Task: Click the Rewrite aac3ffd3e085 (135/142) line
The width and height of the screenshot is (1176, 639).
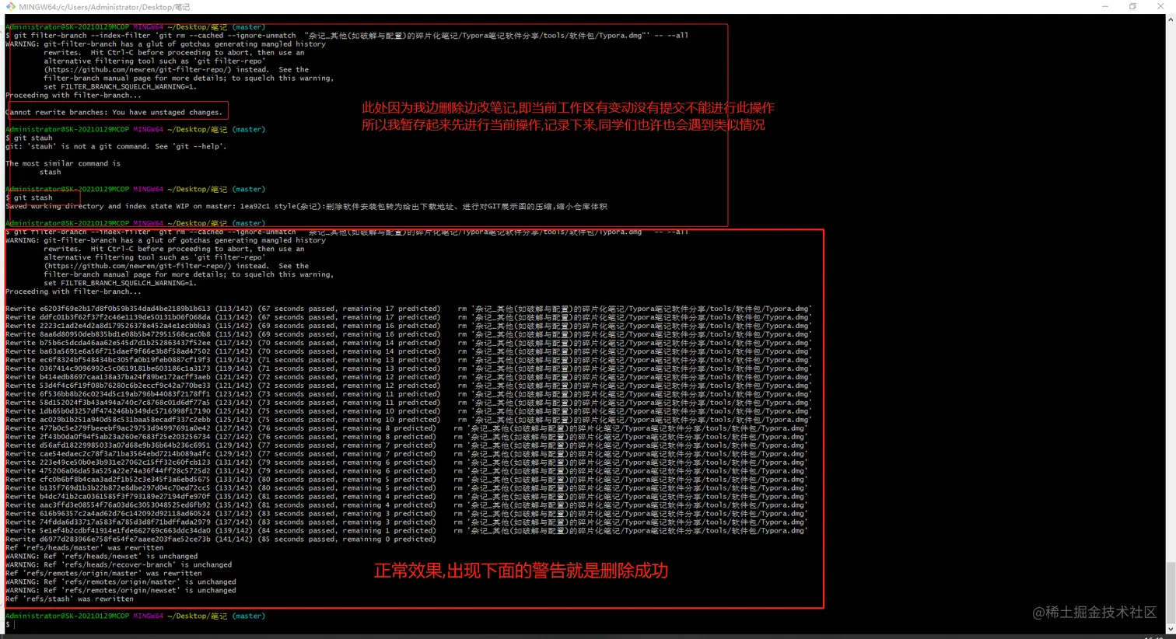Action: (x=407, y=505)
